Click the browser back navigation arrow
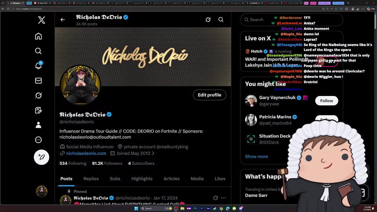This screenshot has width=377, height=212. [x=3, y=9]
